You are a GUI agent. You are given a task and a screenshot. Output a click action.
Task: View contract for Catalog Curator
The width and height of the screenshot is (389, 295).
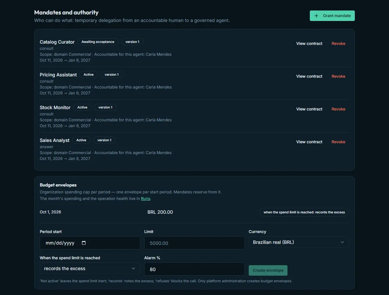(309, 44)
